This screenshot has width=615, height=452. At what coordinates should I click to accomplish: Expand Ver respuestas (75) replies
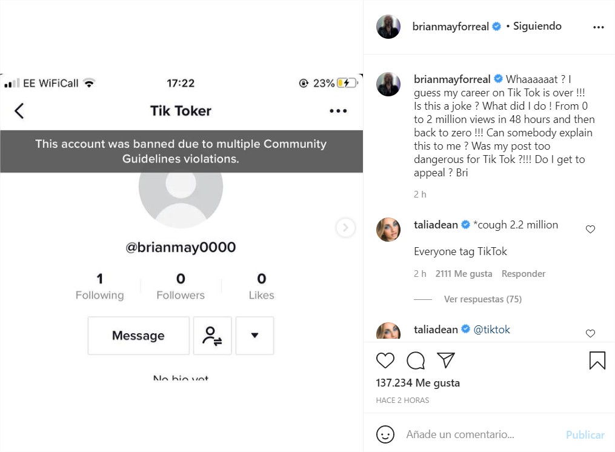(x=482, y=299)
